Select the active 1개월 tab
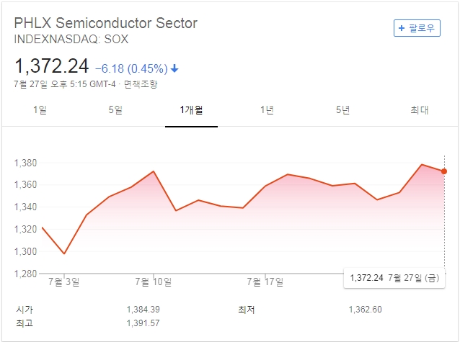This screenshot has height=342, width=460. 191,110
